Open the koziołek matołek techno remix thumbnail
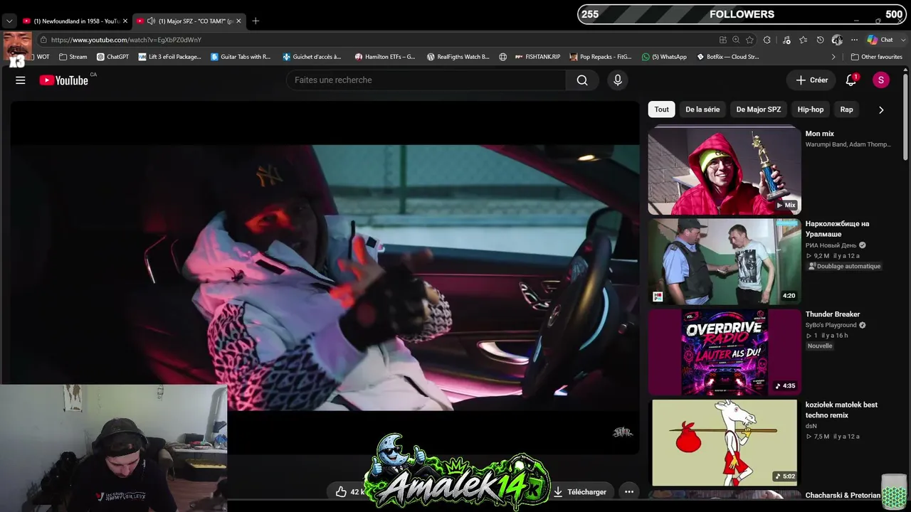This screenshot has width=911, height=512. [x=725, y=442]
